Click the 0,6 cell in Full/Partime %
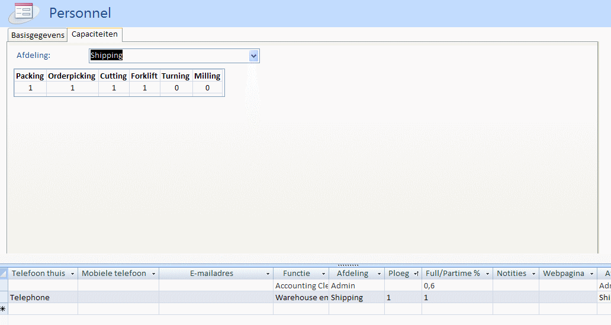Screen dimensions: 611x325 tap(457, 286)
